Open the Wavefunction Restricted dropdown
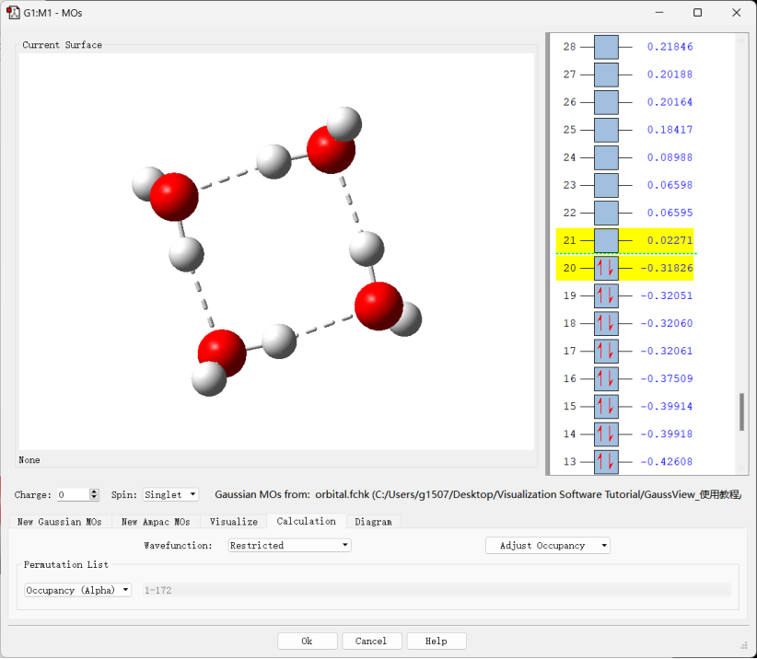Viewport: 757px width, 659px height. click(x=289, y=546)
